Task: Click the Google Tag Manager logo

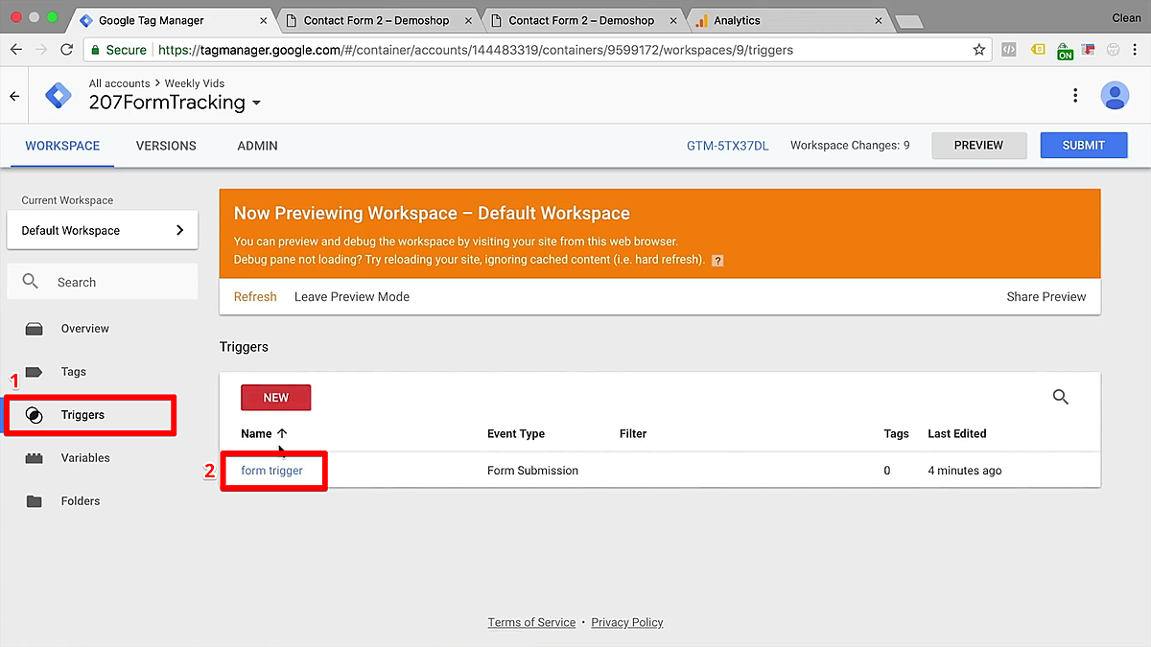Action: point(59,96)
